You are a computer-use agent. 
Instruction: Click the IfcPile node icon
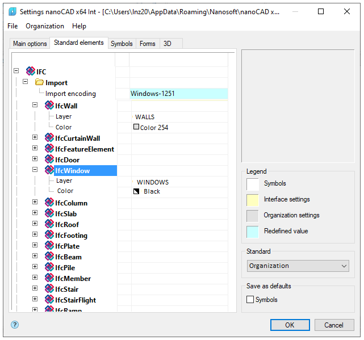coord(49,267)
